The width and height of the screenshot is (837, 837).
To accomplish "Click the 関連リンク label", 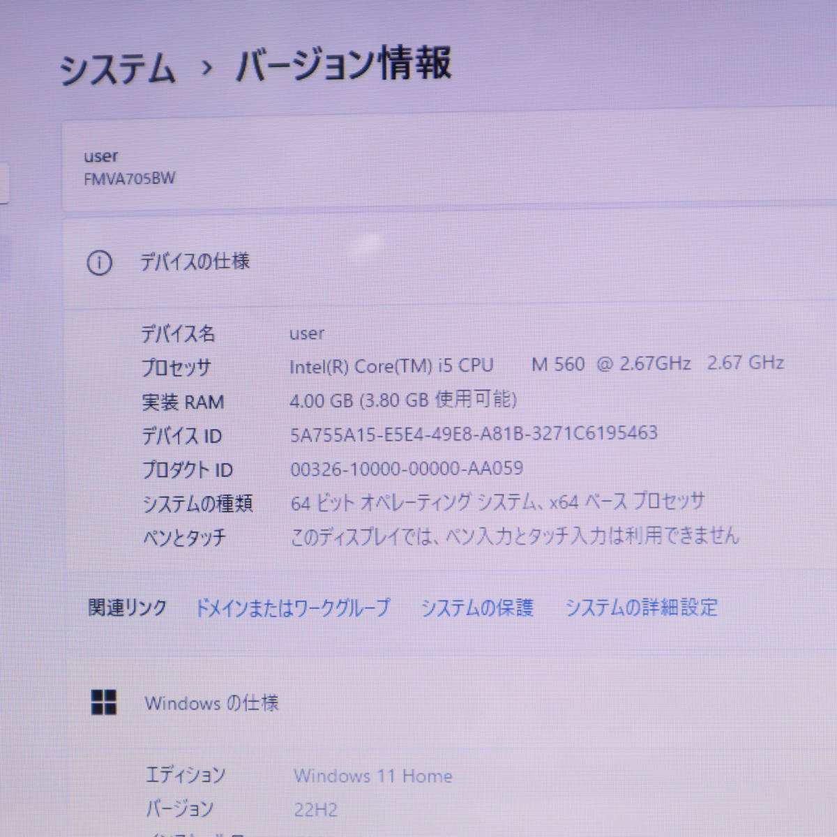I will tap(128, 608).
